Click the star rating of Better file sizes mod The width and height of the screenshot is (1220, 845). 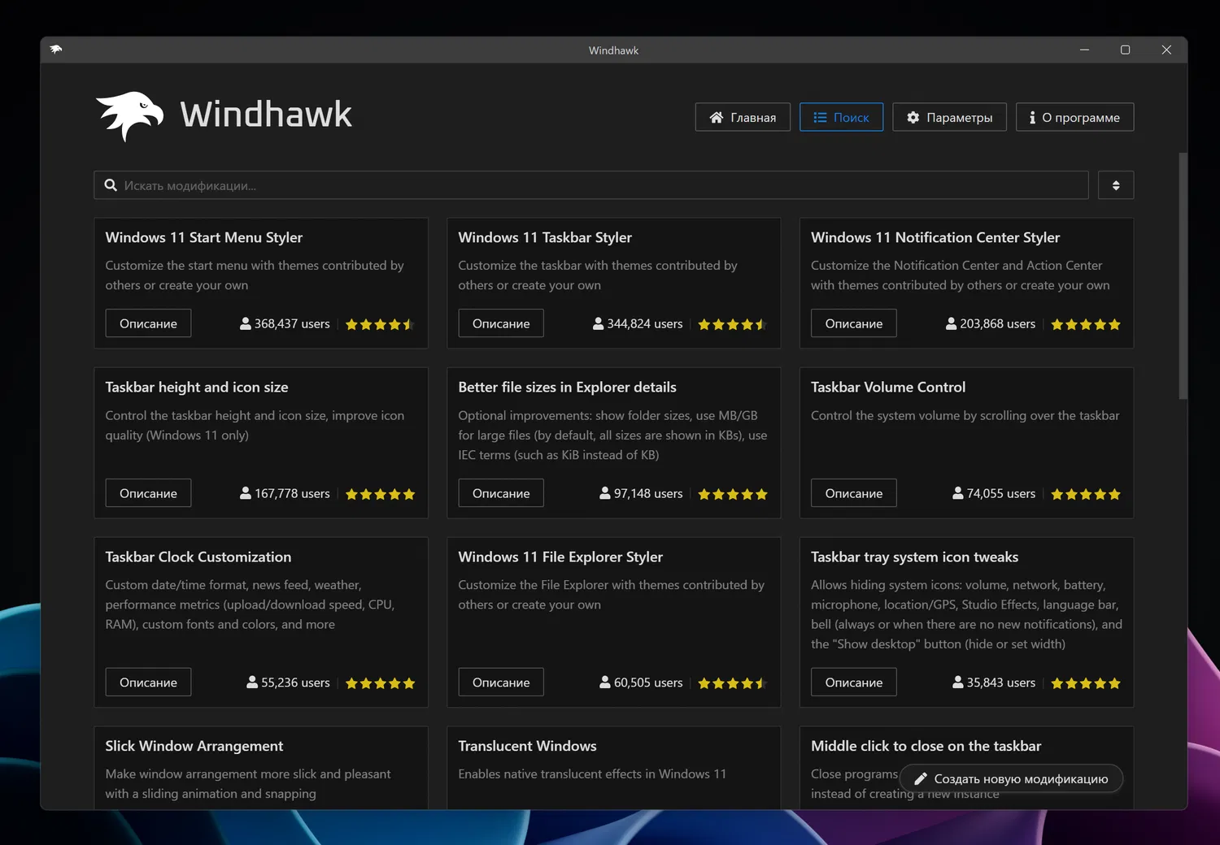tap(733, 494)
